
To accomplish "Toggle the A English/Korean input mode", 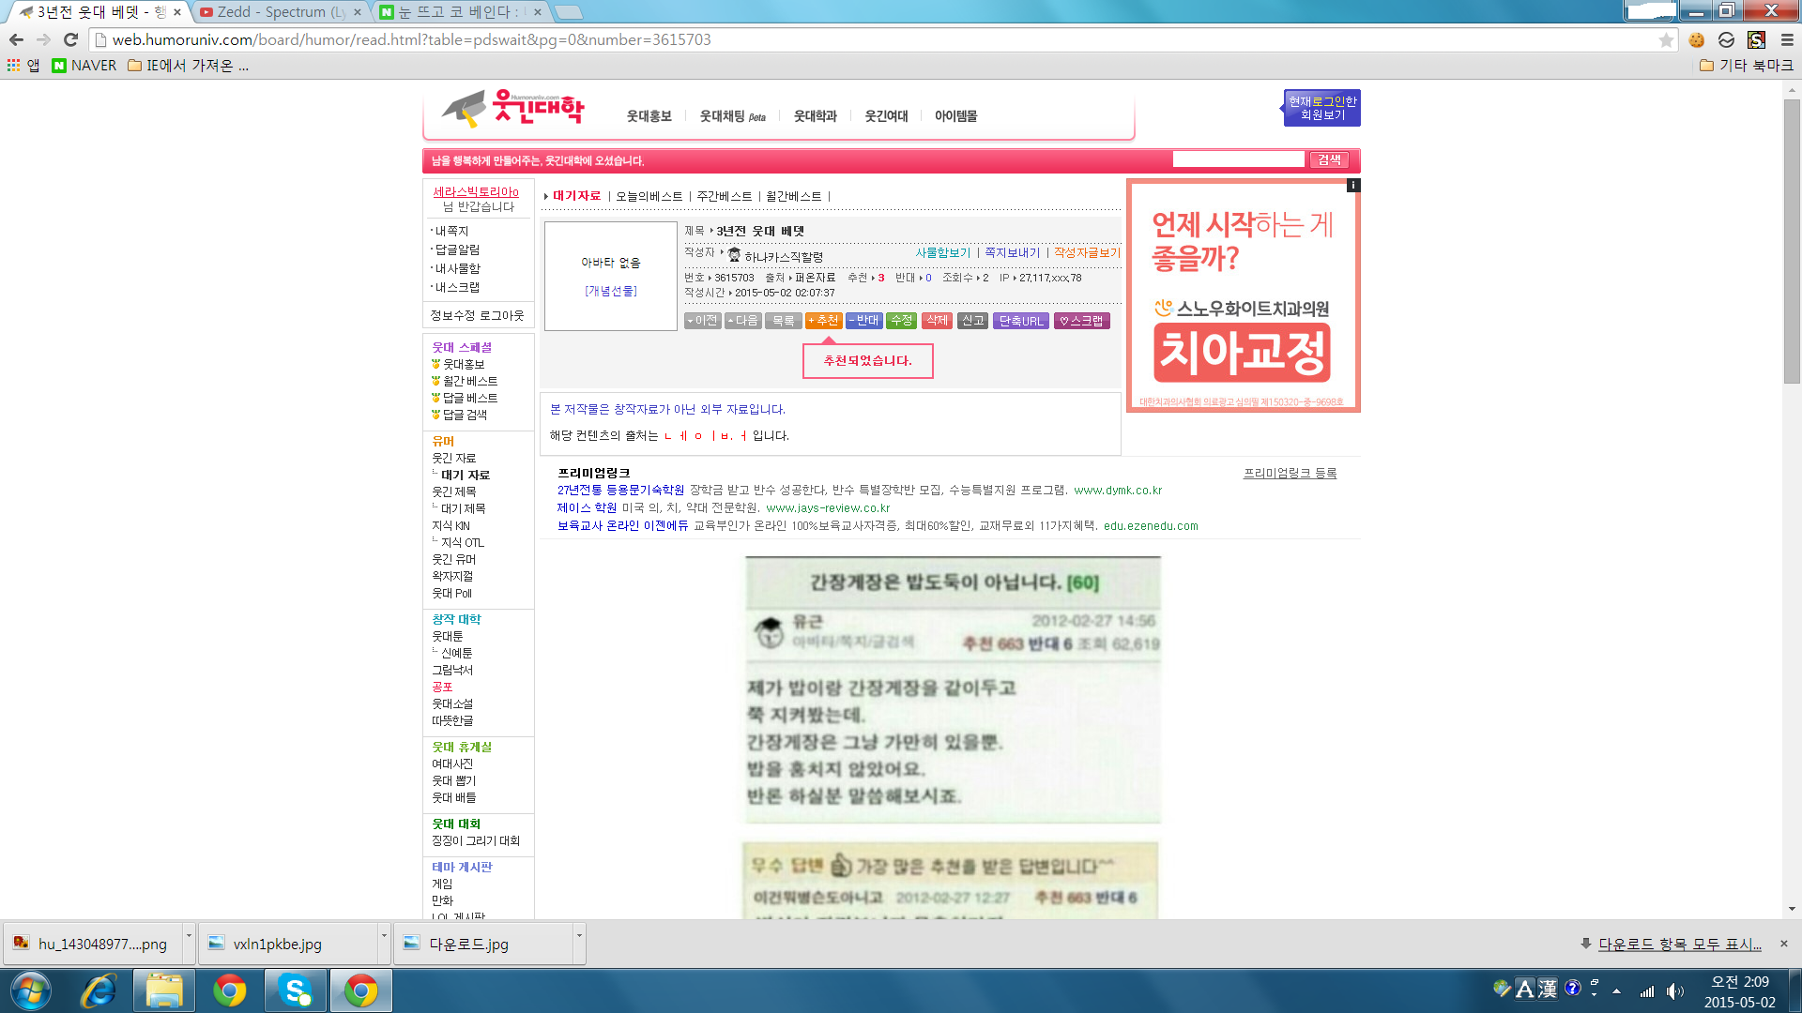I will 1524,989.
